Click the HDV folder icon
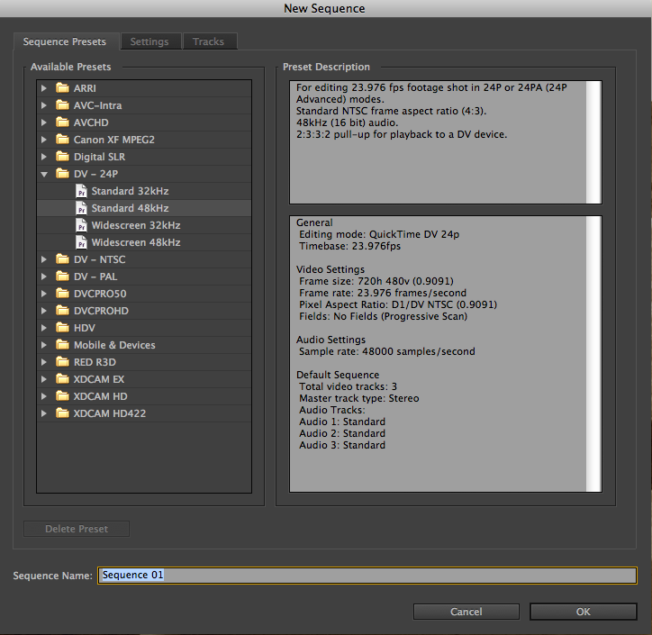 pos(62,328)
